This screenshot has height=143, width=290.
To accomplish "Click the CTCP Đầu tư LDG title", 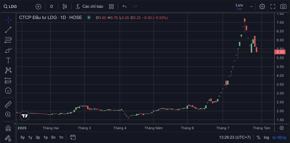I will tap(51, 18).
